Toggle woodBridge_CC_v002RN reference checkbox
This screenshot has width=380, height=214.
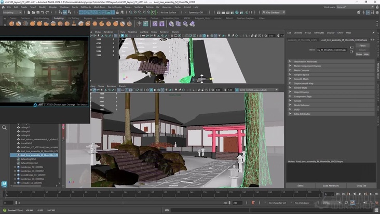coord(15,175)
